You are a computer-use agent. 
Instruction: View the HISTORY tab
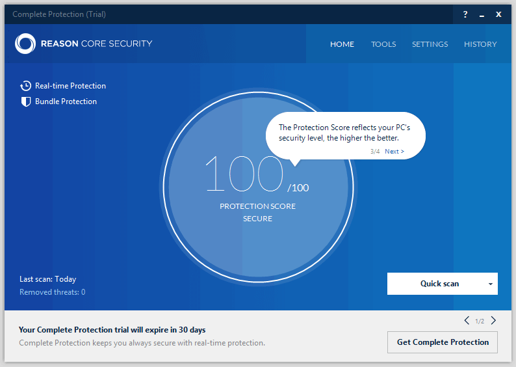tap(480, 44)
